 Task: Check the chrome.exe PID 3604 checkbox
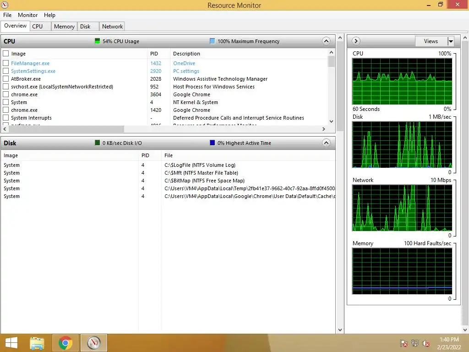point(5,94)
